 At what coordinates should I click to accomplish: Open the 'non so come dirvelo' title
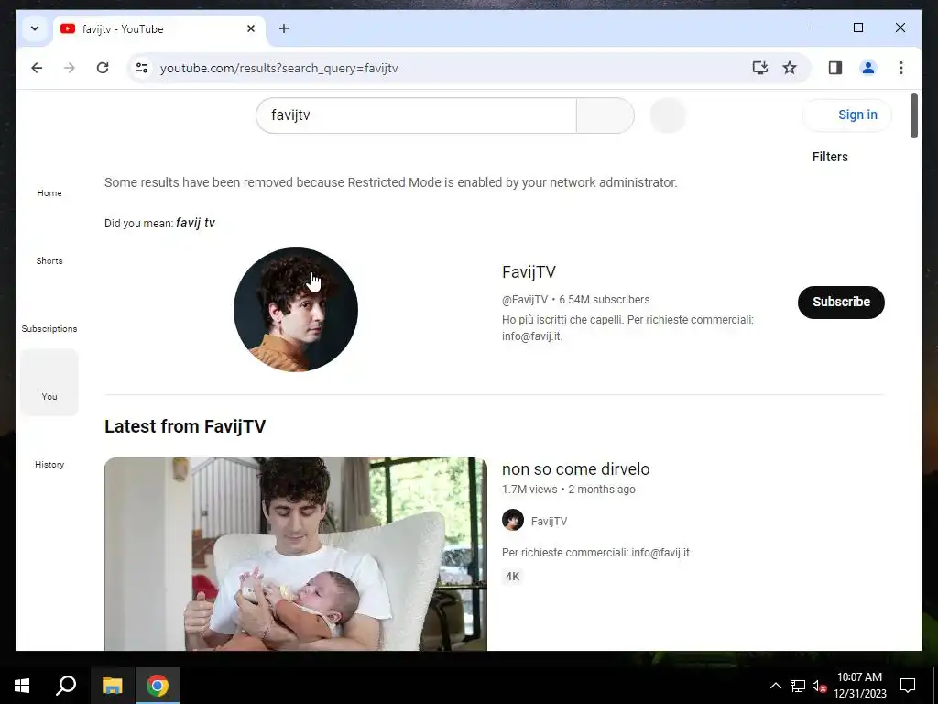575,468
